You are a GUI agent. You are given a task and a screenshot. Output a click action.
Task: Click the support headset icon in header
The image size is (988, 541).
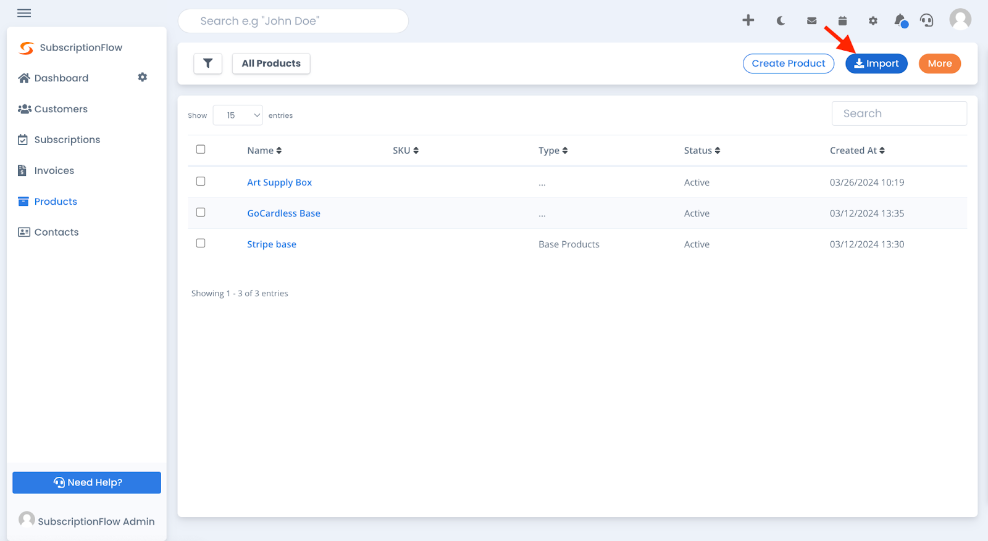[x=927, y=20]
